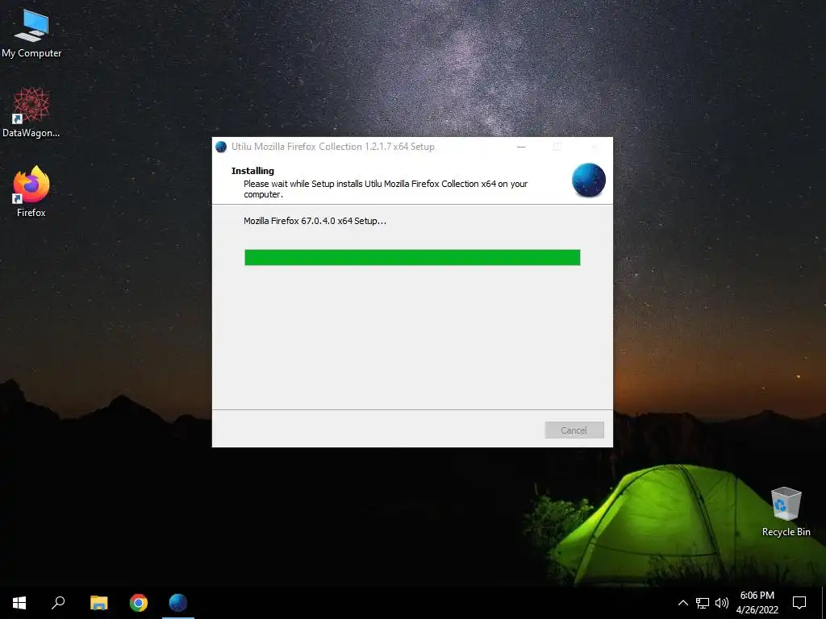Open the Recycle Bin
The image size is (826, 619).
[x=786, y=512]
